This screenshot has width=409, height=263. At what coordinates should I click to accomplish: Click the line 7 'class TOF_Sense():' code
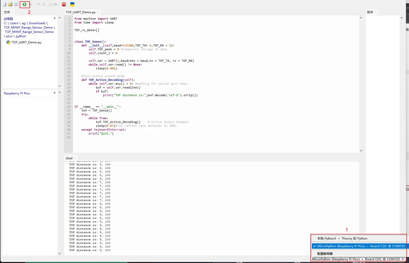(x=90, y=42)
